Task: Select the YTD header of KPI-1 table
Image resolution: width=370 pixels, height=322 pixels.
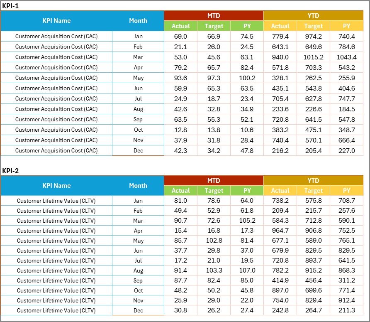Action: click(314, 15)
